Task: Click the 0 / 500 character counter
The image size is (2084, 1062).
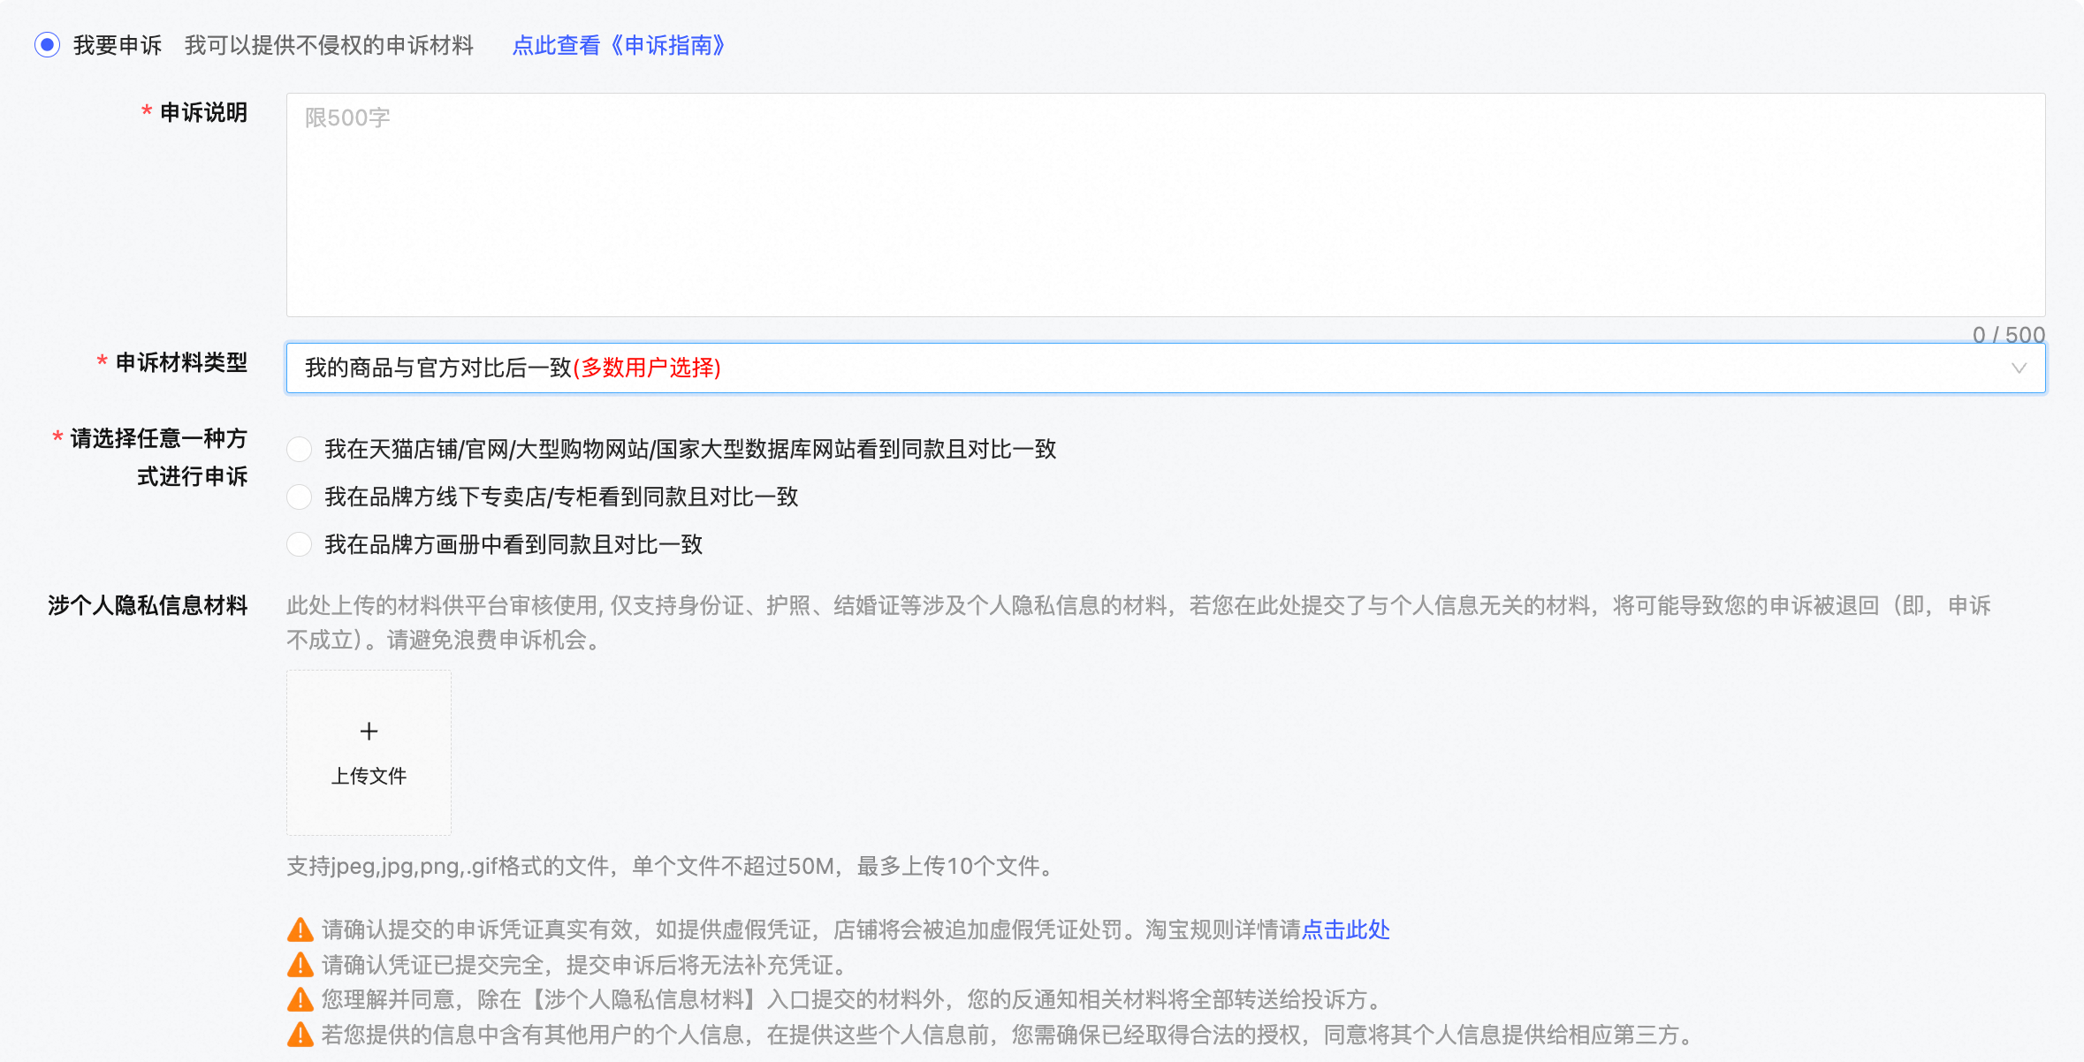Action: pos(2008,334)
